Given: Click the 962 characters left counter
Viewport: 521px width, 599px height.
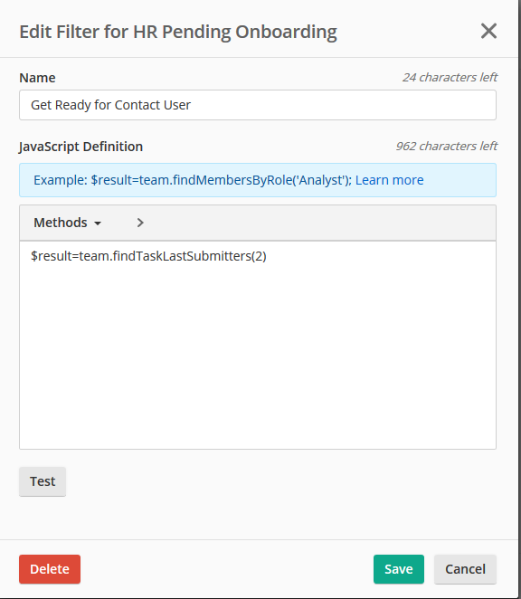Looking at the screenshot, I should (x=447, y=147).
